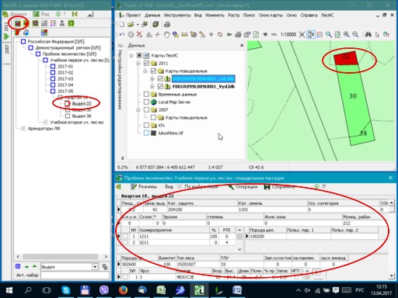The width and height of the screenshot is (398, 298).
Task: Click the first LesIS toolbar map icon
Action: 17,23
